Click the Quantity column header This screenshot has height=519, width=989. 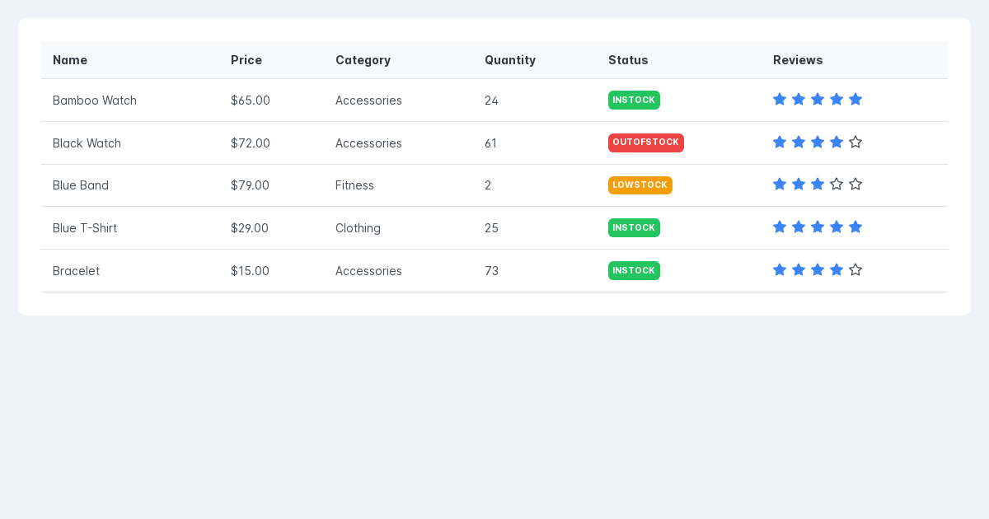[535, 60]
